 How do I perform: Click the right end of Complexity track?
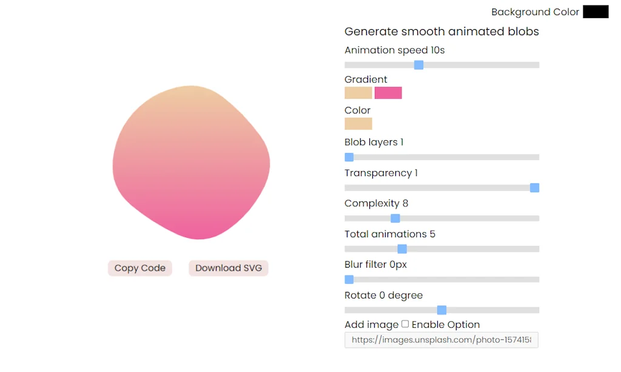(536, 218)
